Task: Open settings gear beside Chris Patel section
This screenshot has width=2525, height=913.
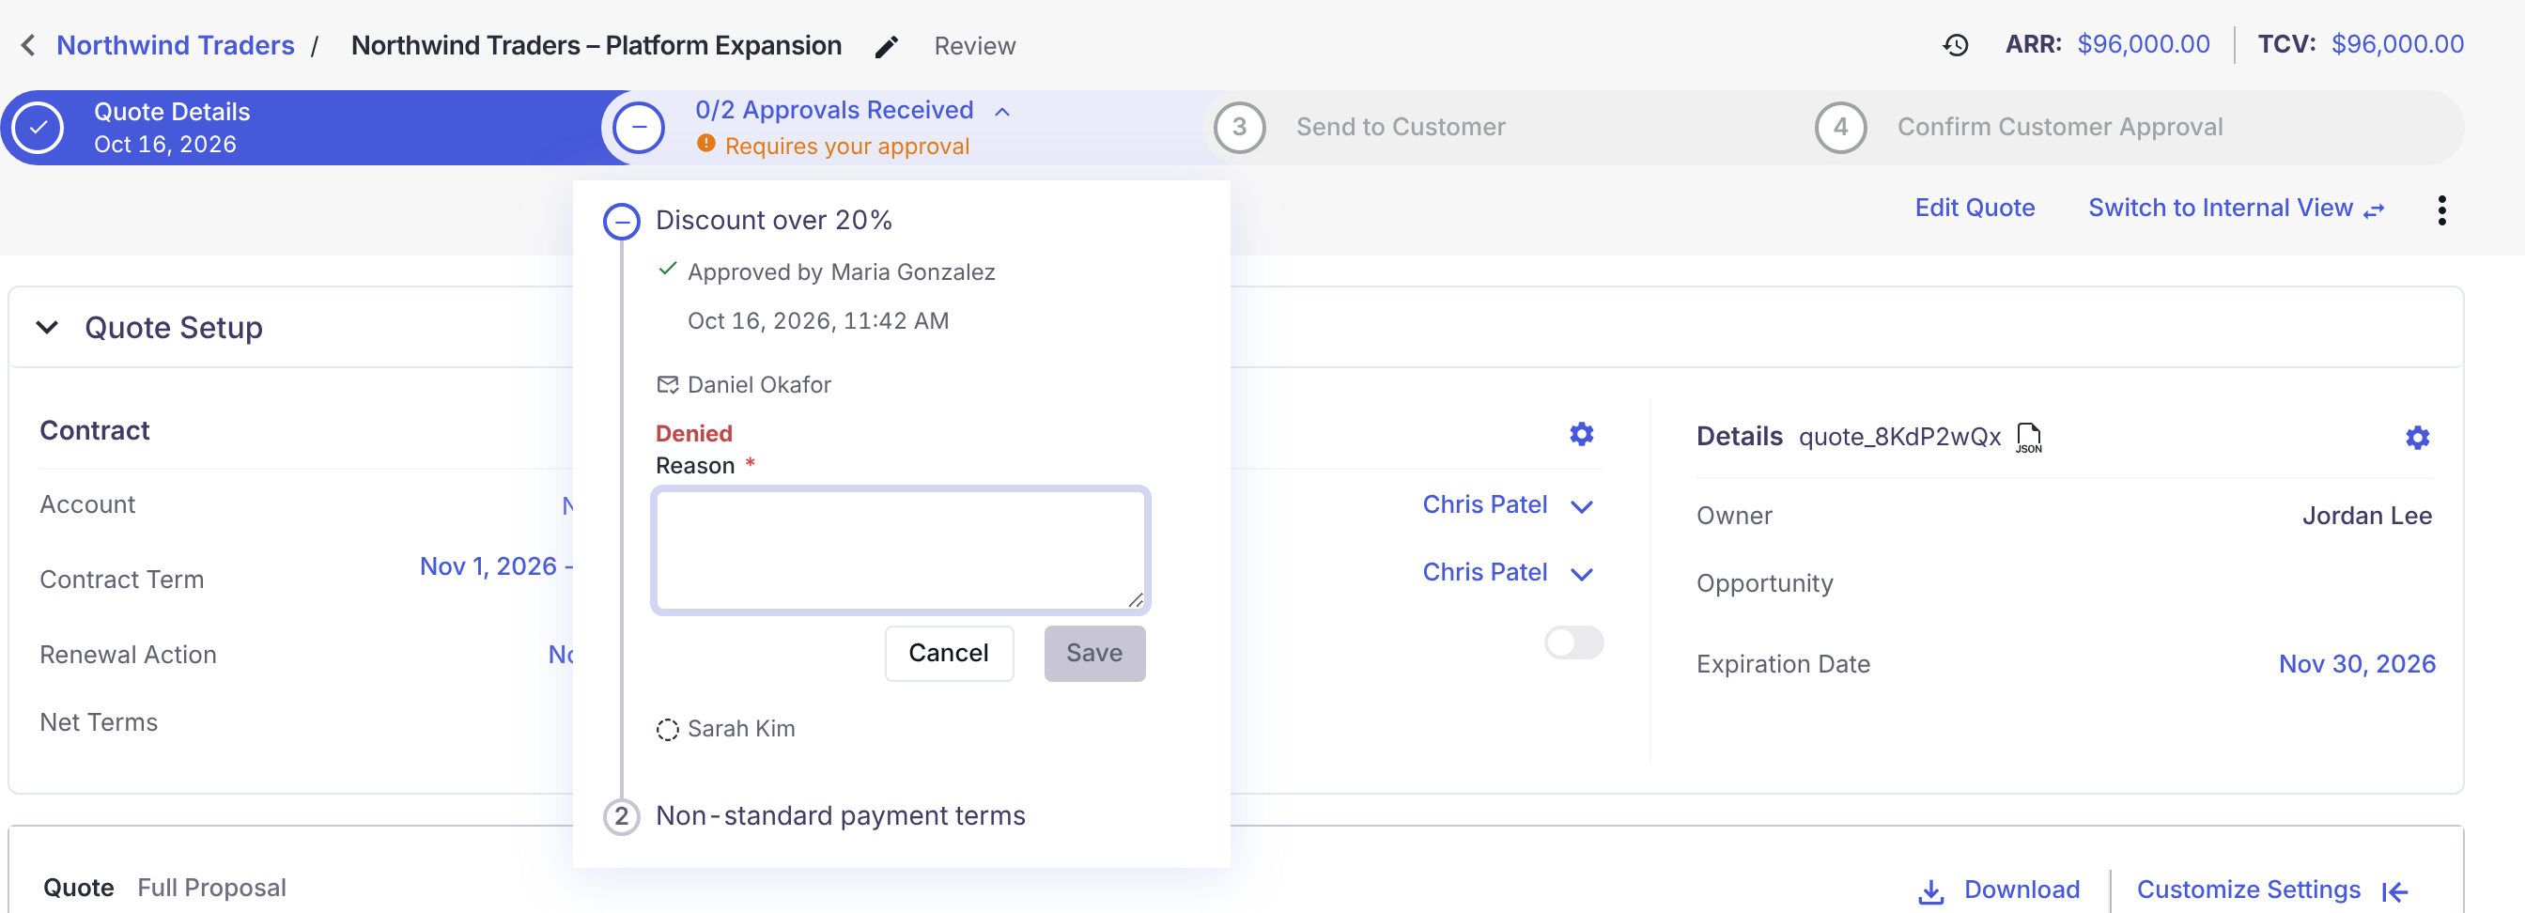Action: pos(1581,434)
